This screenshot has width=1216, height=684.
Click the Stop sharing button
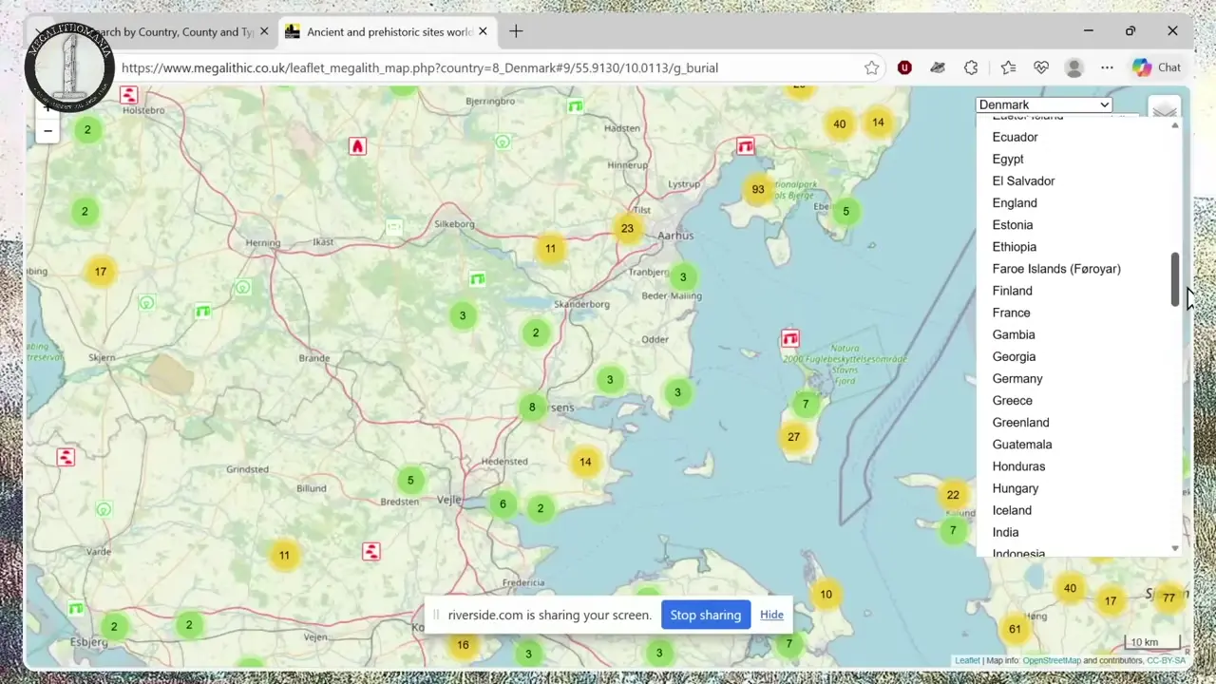[706, 615]
